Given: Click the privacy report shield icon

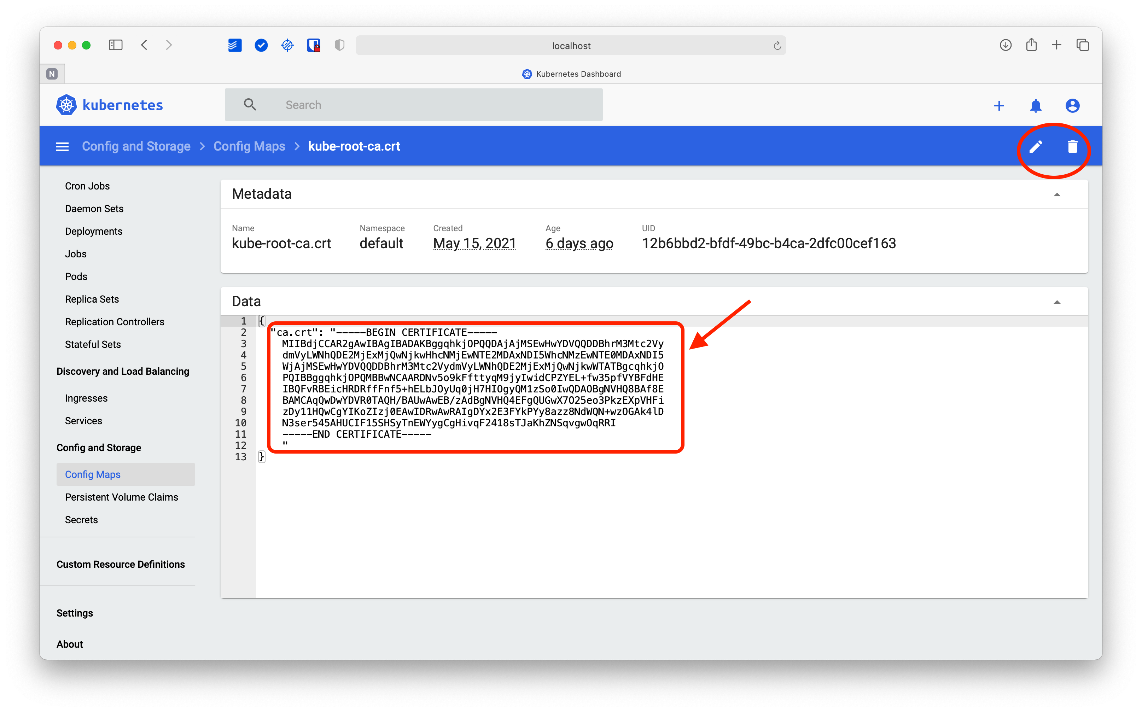Looking at the screenshot, I should [x=339, y=45].
